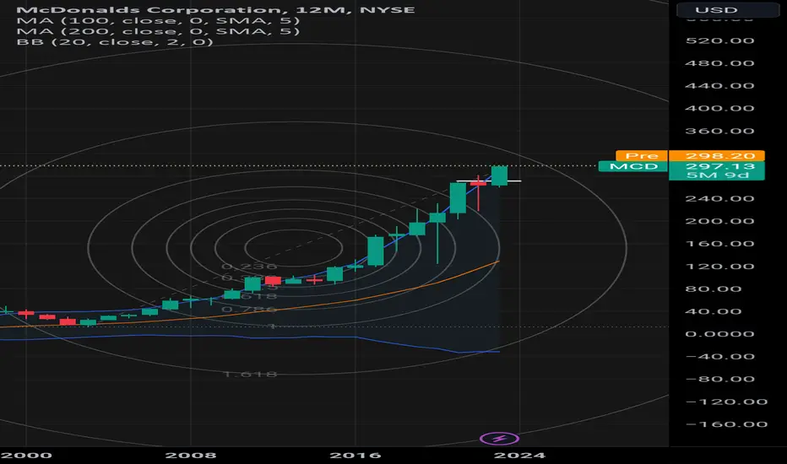Viewport: 787px width, 464px height.
Task: Click the 2000 time axis label
Action: tap(26, 456)
